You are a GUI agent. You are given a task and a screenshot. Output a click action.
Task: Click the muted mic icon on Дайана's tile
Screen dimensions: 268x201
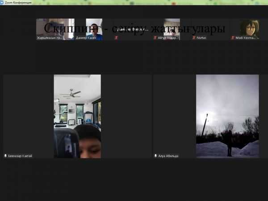[117, 38]
